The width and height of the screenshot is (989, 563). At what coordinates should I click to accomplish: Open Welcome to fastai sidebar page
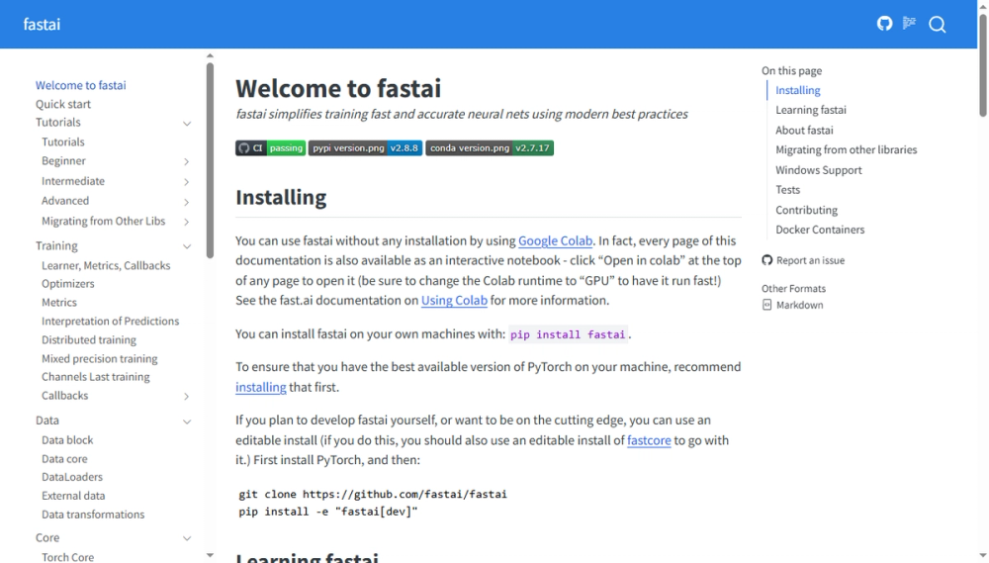point(81,85)
